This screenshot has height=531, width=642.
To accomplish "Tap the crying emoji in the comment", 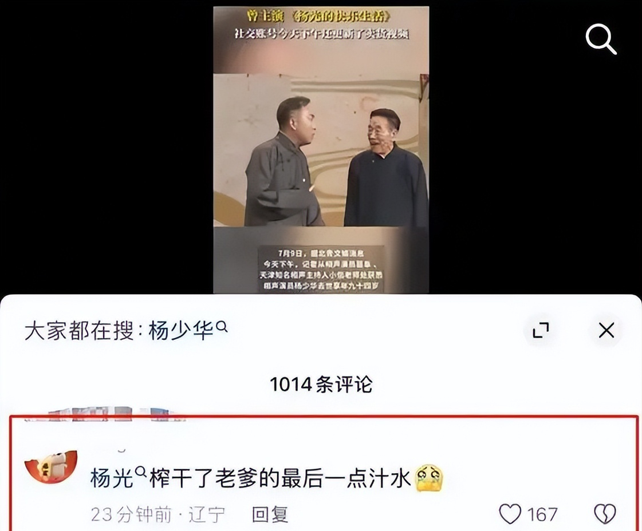I will (429, 478).
